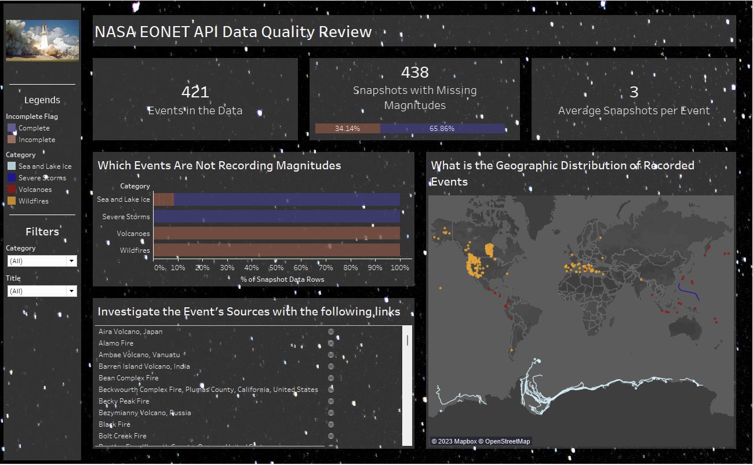Open the globe link for Black Fire

pos(331,424)
